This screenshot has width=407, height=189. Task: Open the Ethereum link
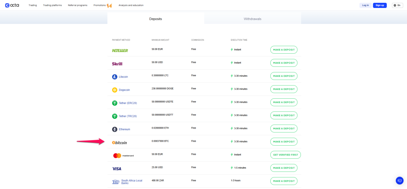[x=124, y=129]
